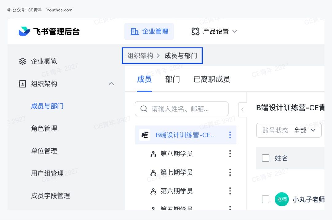Image resolution: width=332 pixels, height=220 pixels.
Task: Click the 企业概览 layers icon
Action: click(x=22, y=61)
